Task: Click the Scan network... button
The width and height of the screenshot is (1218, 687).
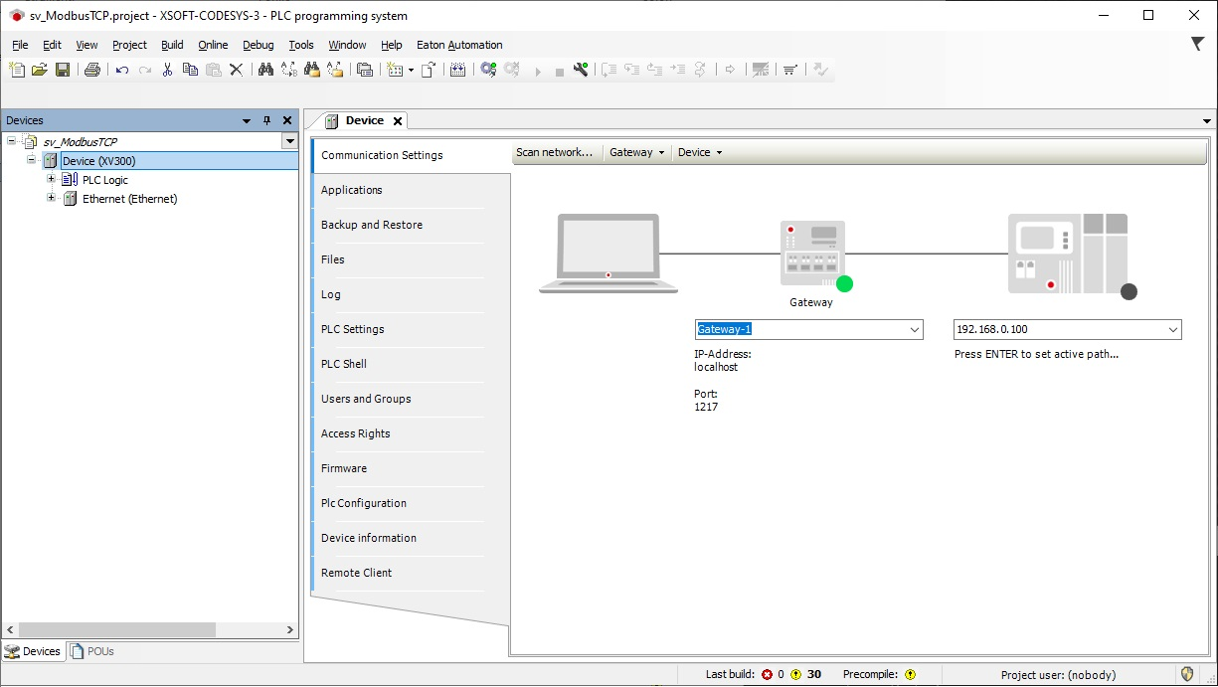Action: click(554, 152)
